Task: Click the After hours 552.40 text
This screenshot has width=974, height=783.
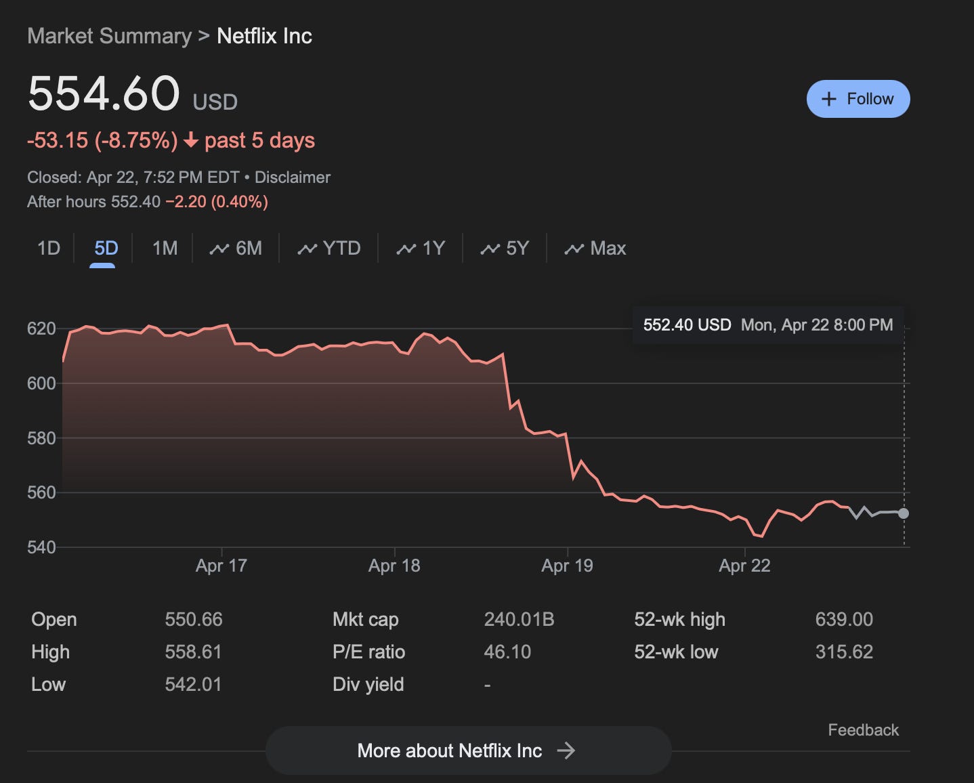Action: click(93, 202)
